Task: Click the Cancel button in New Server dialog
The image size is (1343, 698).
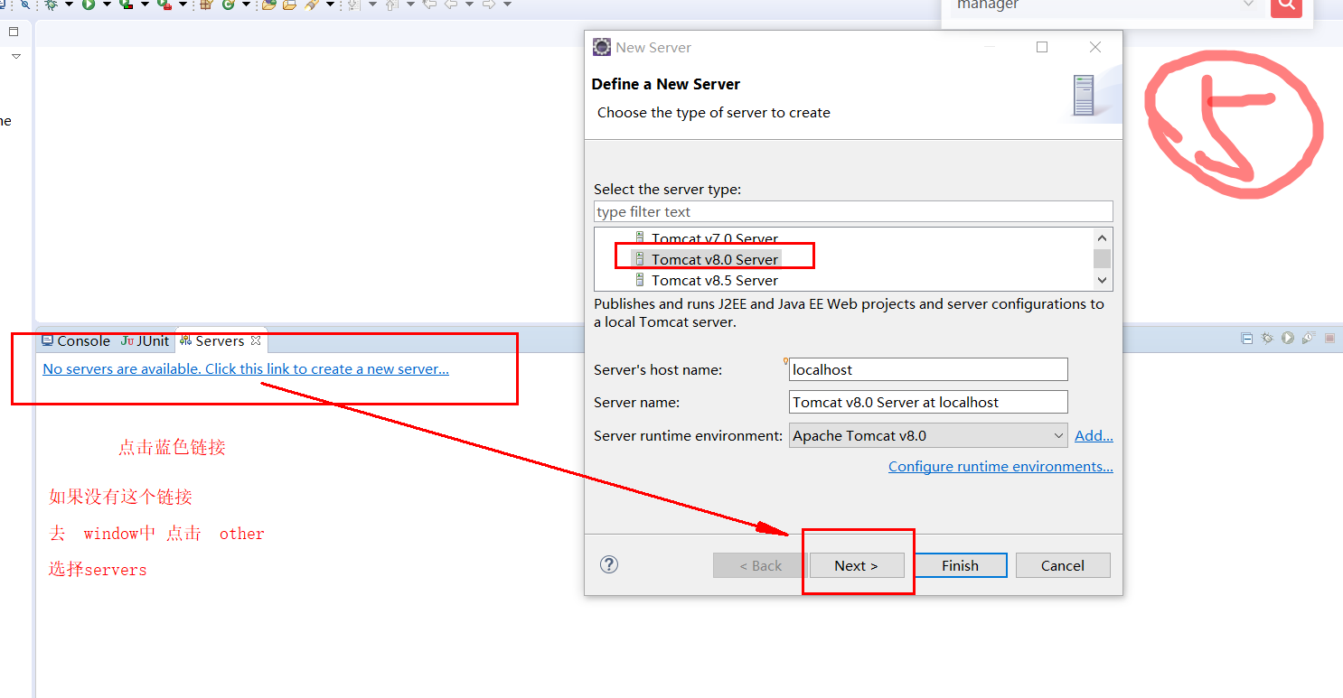Action: [1063, 565]
